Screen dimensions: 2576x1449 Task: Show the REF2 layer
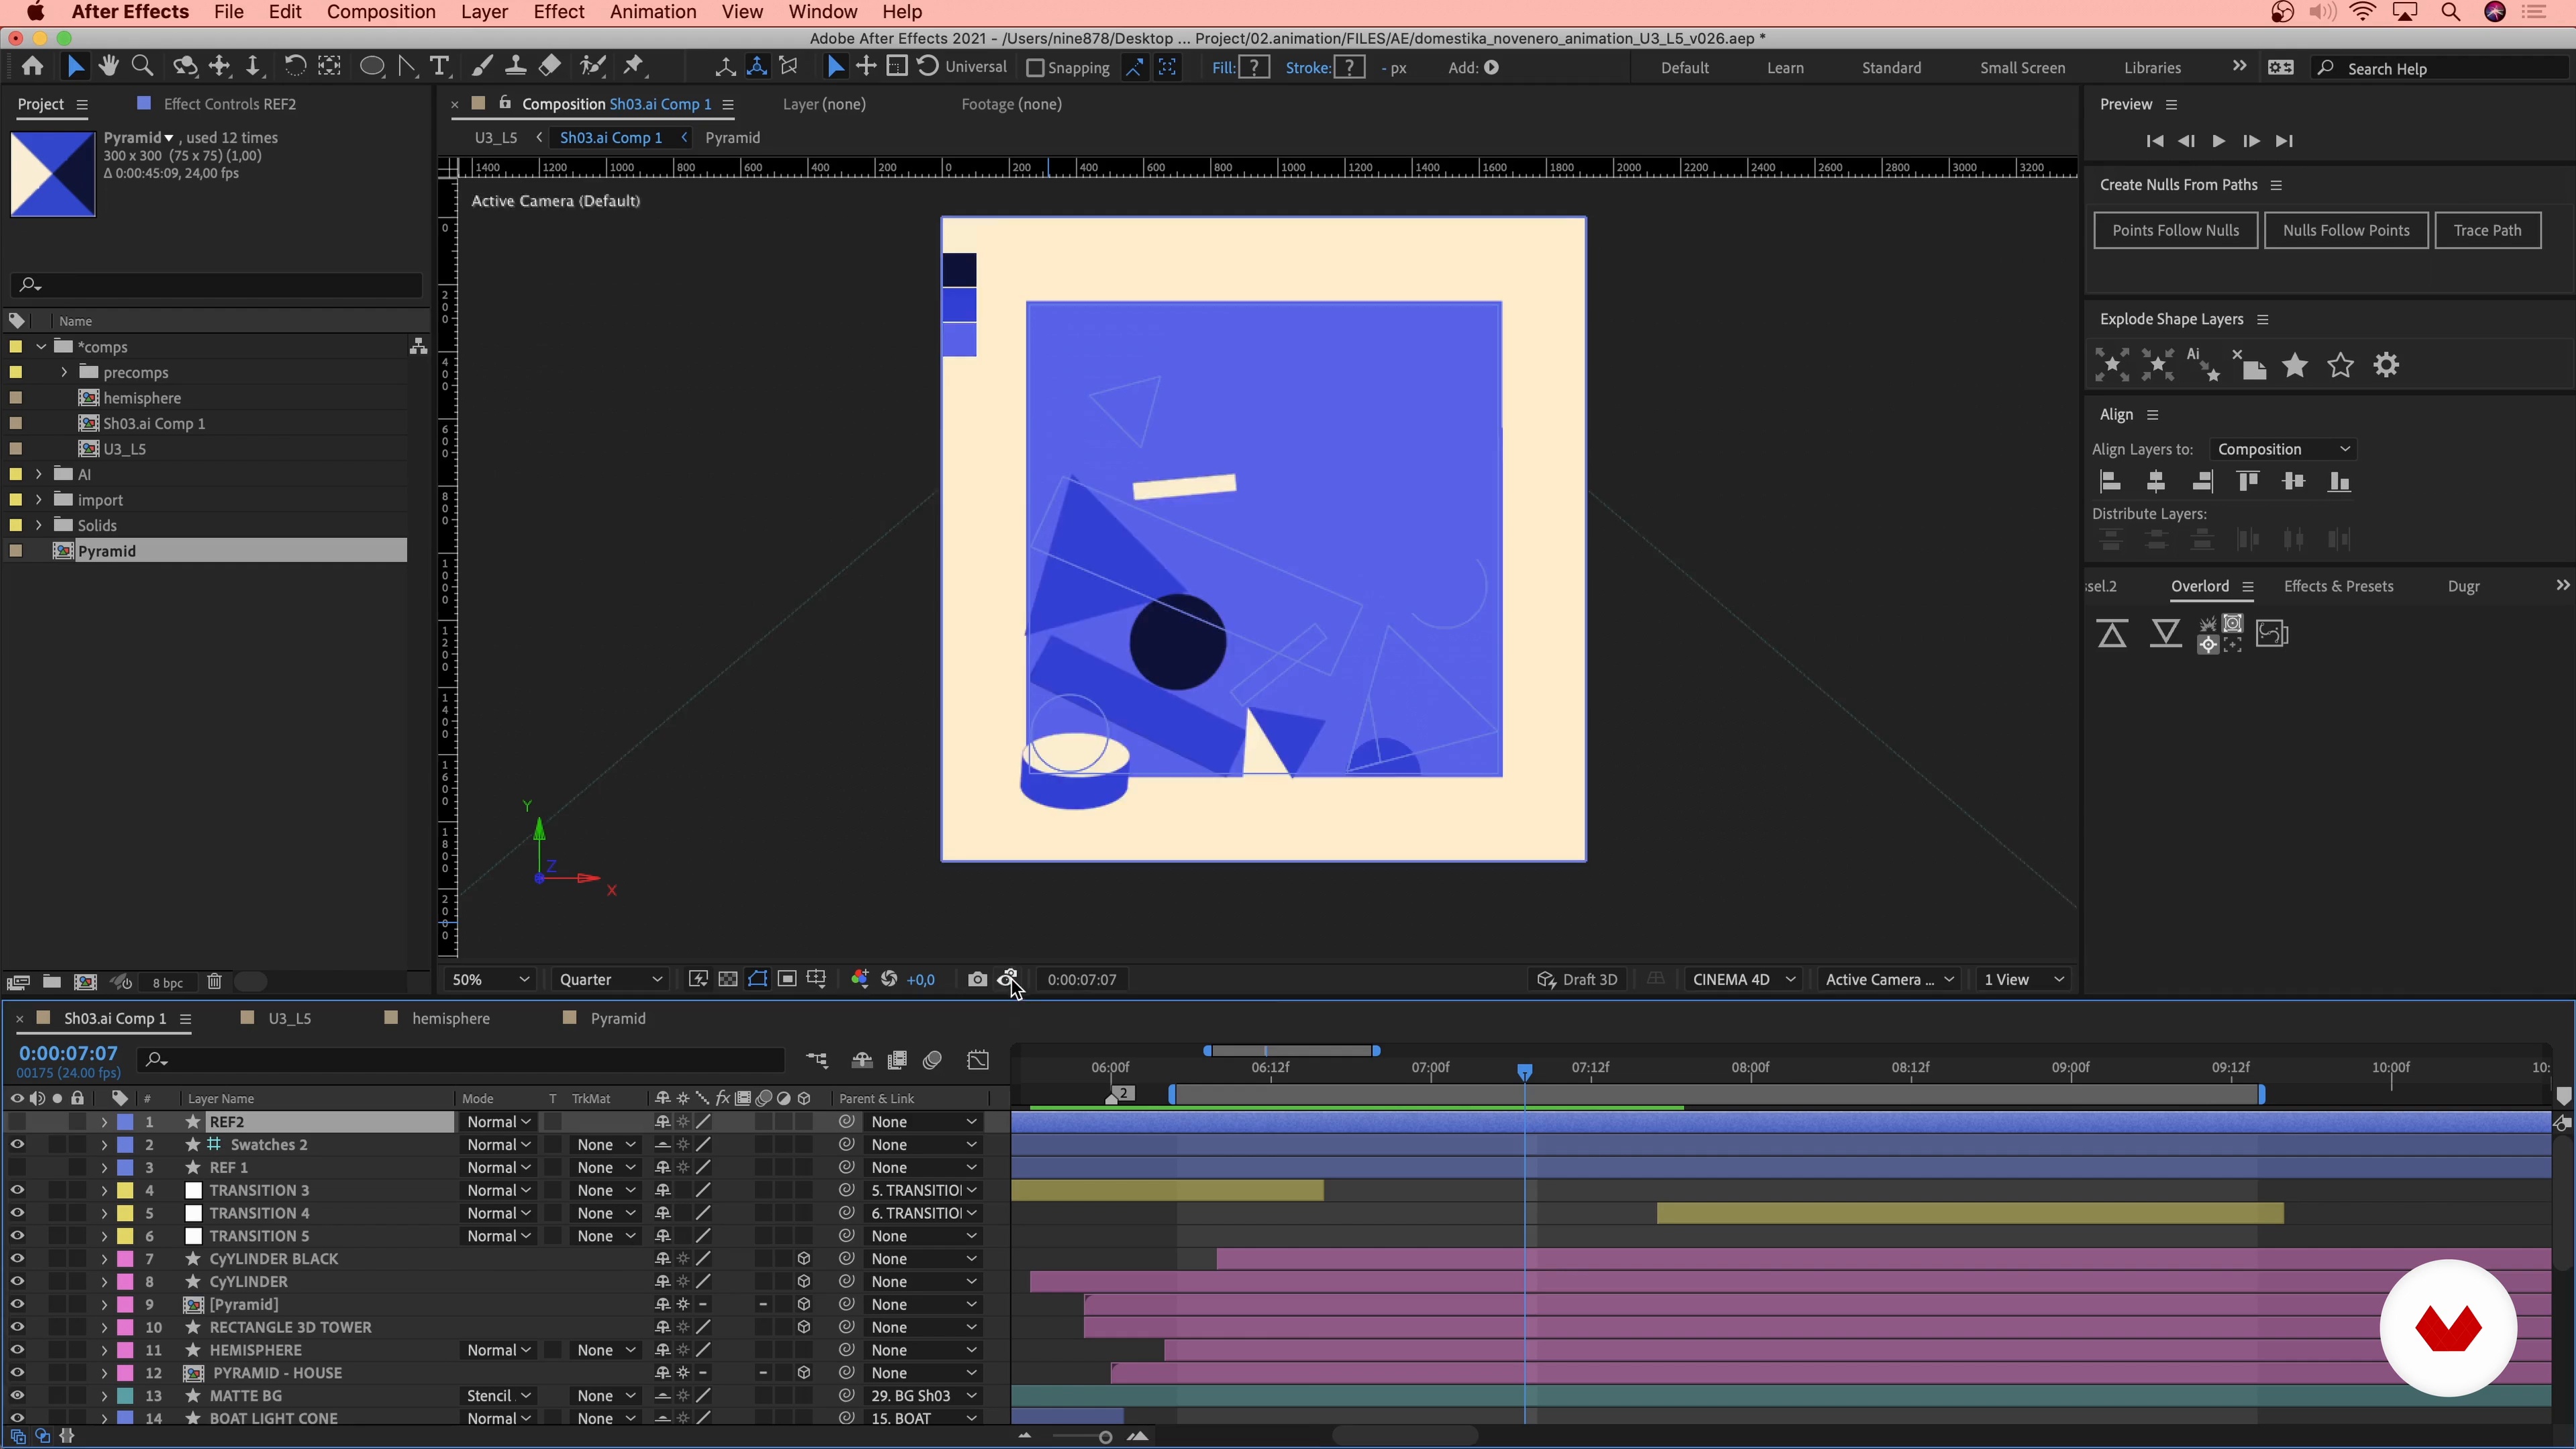17,1123
